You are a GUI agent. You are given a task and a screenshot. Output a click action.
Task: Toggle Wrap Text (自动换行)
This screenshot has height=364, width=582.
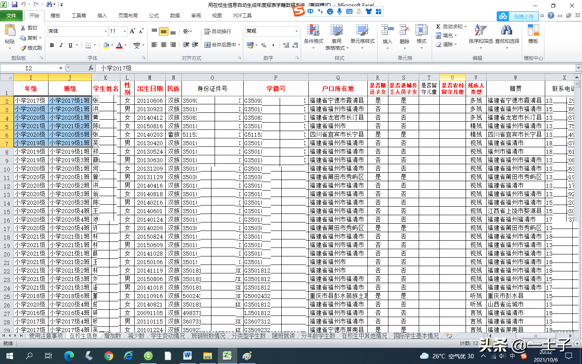pos(217,31)
